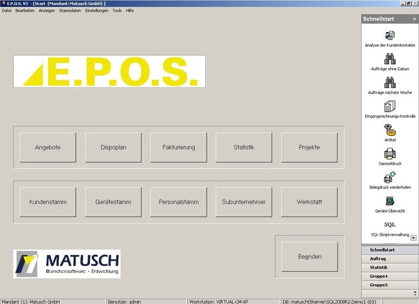Image resolution: width=419 pixels, height=304 pixels.
Task: Open the Statistik button in main area
Action: tap(244, 147)
